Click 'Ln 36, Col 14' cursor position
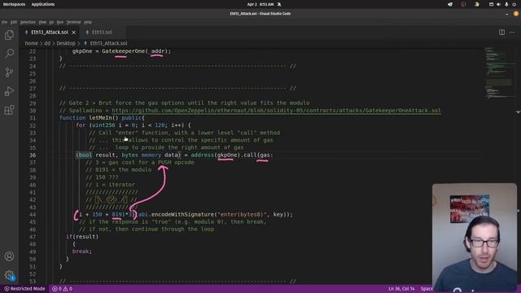The height and width of the screenshot is (293, 521). [x=401, y=289]
